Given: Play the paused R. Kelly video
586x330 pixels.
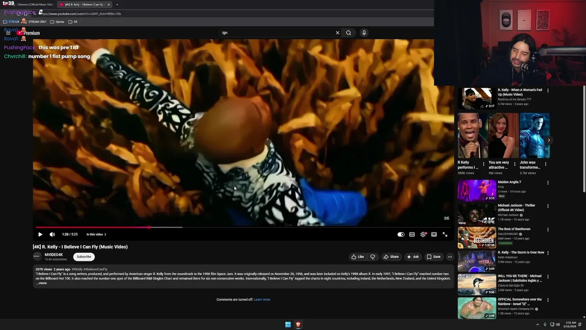Looking at the screenshot, I should coord(40,234).
